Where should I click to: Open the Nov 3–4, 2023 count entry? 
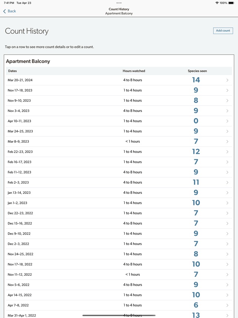pos(119,111)
